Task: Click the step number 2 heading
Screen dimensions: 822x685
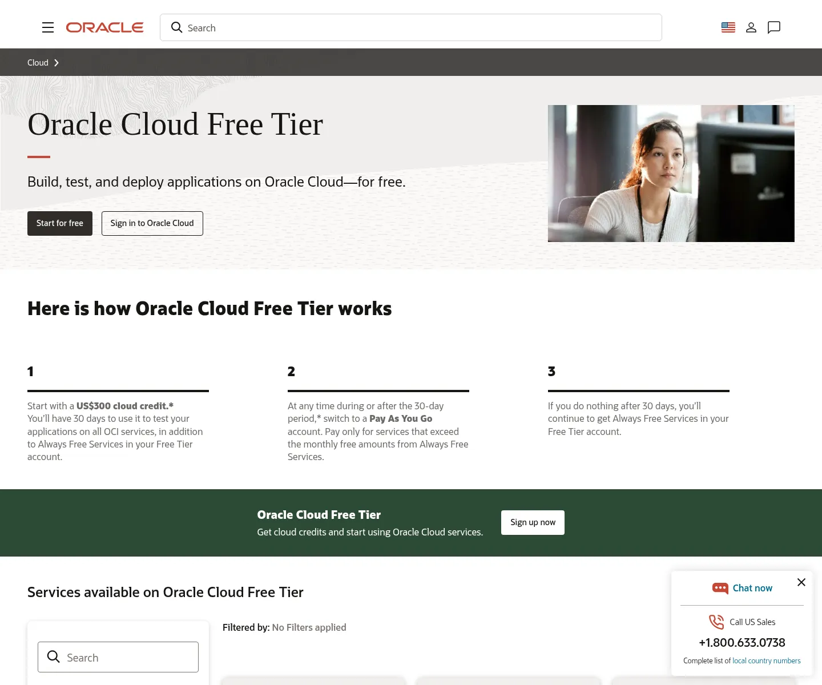Action: click(291, 372)
